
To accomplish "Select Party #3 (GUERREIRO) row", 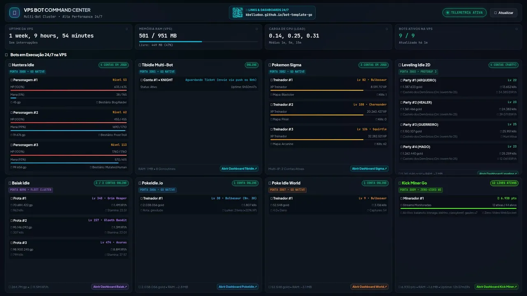I will [458, 130].
